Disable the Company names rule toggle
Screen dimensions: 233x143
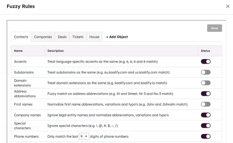click(206, 115)
